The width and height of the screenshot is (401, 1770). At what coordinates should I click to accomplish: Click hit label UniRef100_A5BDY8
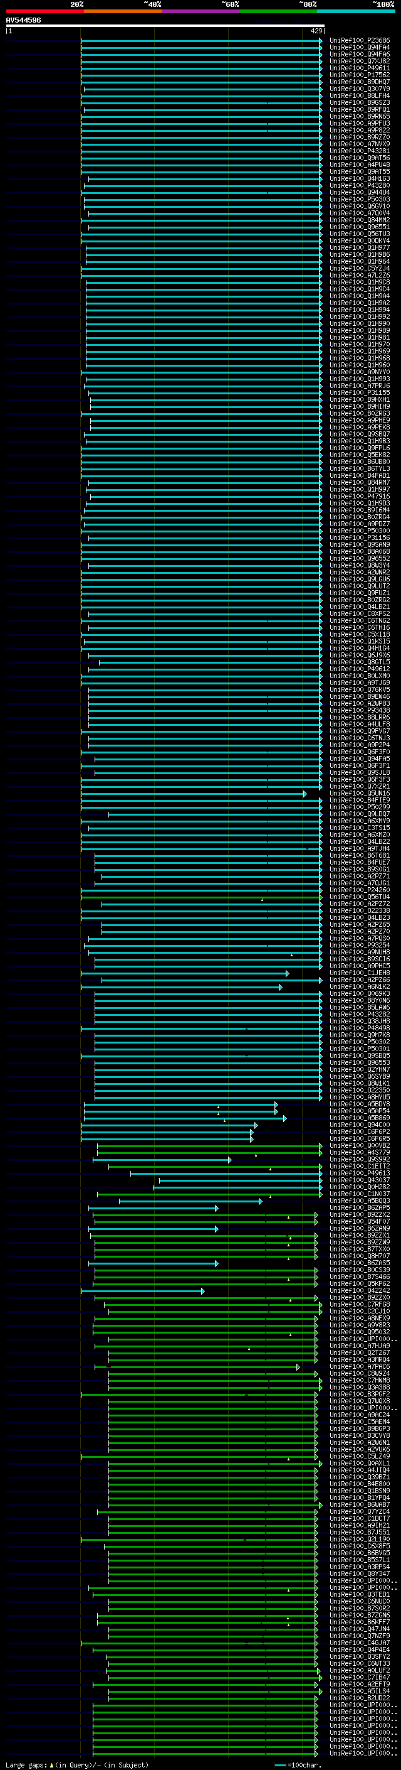[x=360, y=1104]
